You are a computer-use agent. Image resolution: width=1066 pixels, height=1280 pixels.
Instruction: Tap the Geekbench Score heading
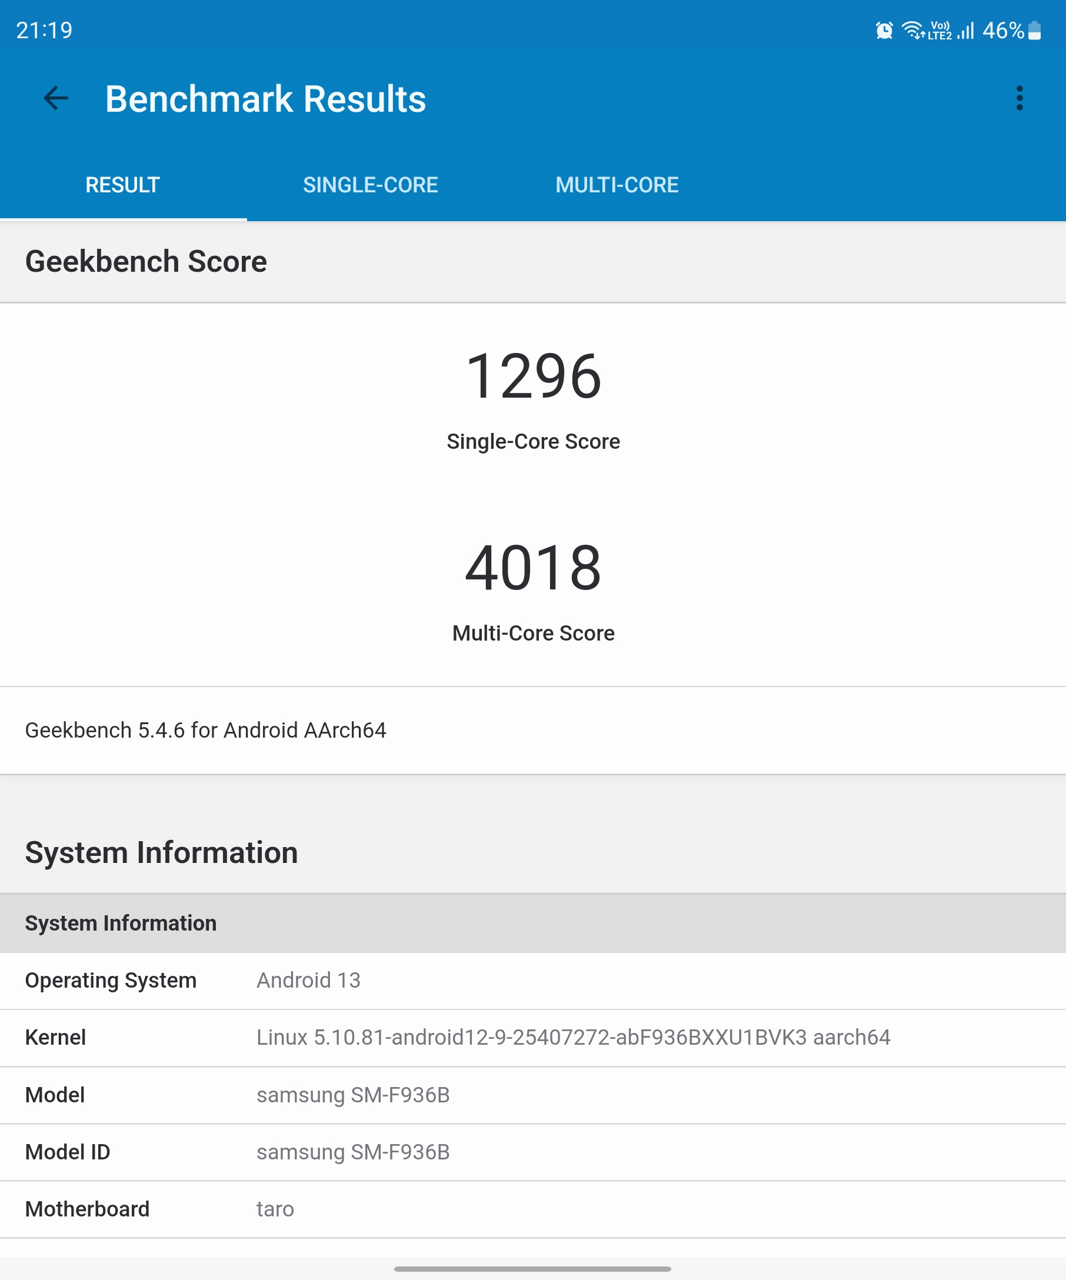click(146, 262)
